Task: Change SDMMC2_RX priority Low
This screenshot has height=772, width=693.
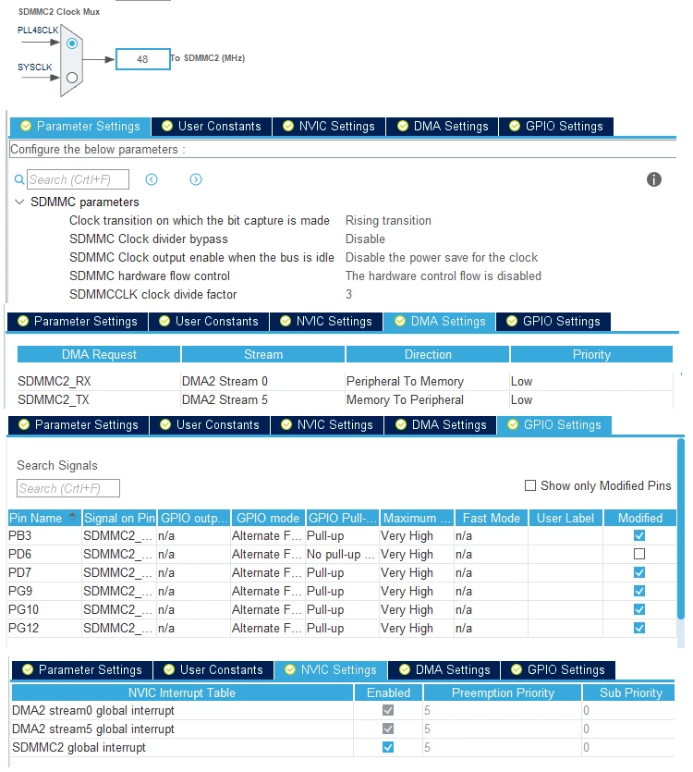Action: click(x=591, y=382)
